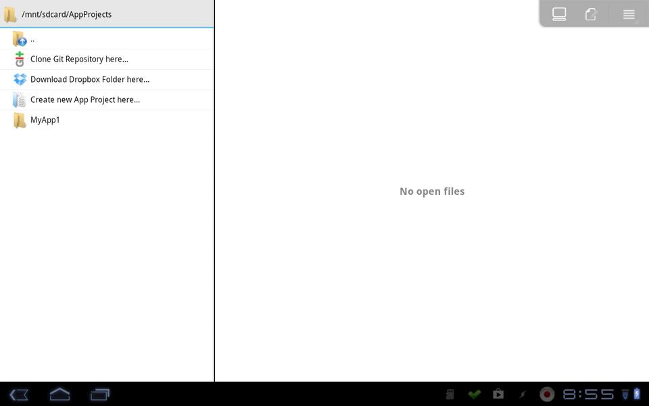Open the Recent Apps switcher
The width and height of the screenshot is (649, 406).
tap(100, 394)
